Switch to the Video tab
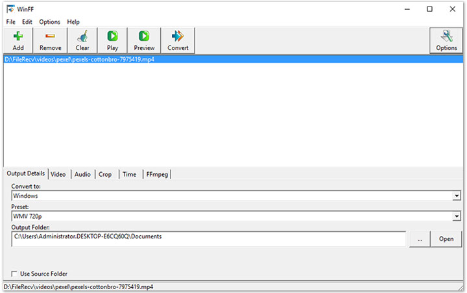This screenshot has height=293, width=467. [x=58, y=174]
